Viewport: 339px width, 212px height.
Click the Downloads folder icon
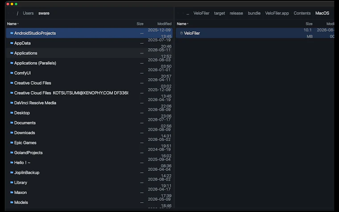[12, 133]
